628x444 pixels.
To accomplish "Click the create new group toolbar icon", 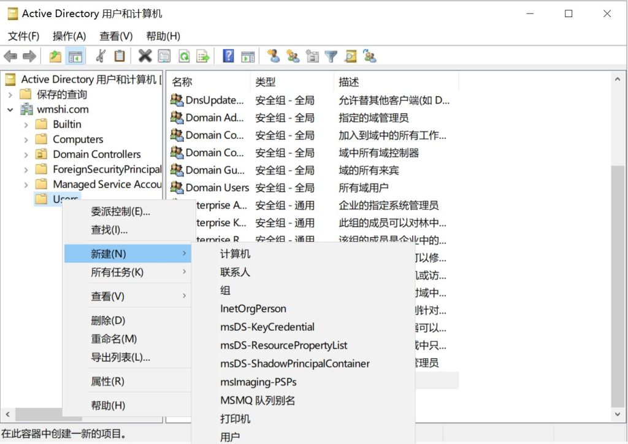I will pos(293,56).
